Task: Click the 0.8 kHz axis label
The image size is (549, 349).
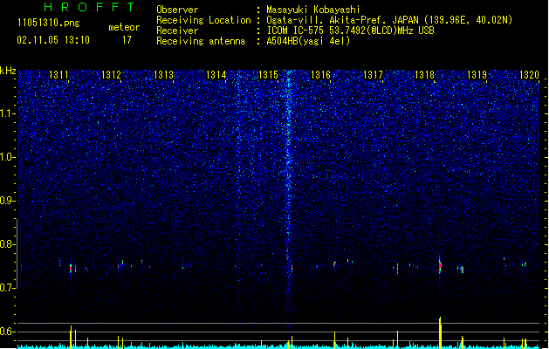Action: [8, 244]
